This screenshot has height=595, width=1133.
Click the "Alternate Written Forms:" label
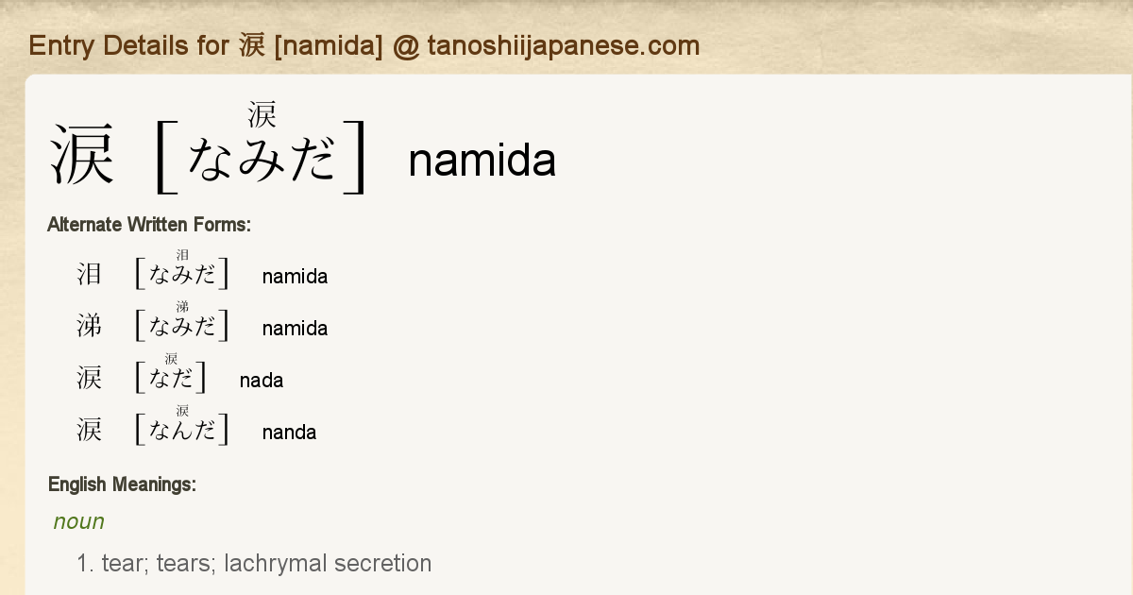point(148,225)
